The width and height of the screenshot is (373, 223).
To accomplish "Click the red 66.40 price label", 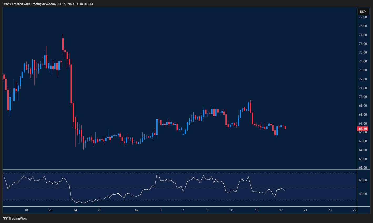I will tap(363, 129).
